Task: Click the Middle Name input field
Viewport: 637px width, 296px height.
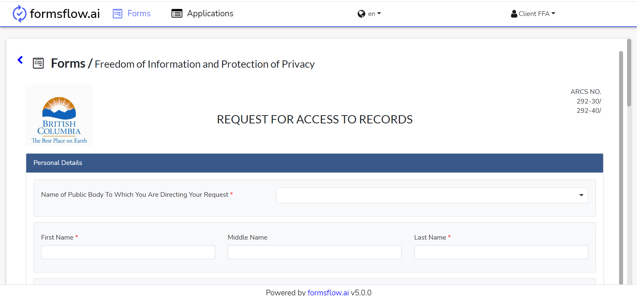Action: point(315,252)
